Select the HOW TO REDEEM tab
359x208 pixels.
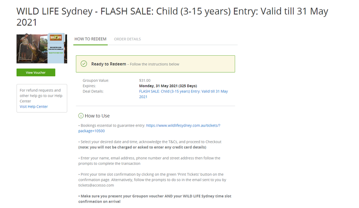pyautogui.click(x=90, y=39)
